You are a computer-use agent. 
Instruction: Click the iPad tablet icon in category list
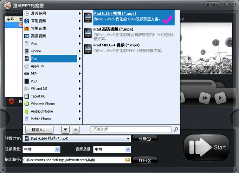click(x=27, y=59)
